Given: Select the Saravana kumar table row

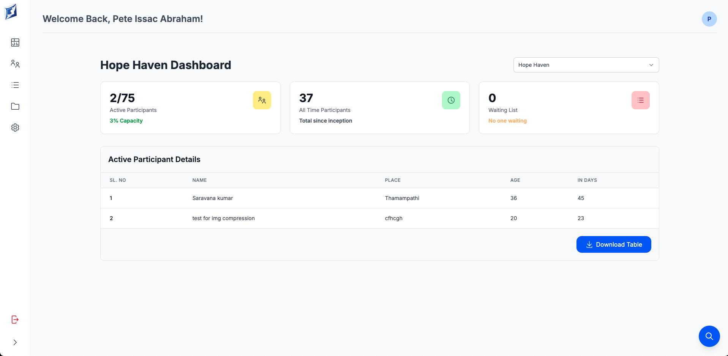Looking at the screenshot, I should point(213,198).
